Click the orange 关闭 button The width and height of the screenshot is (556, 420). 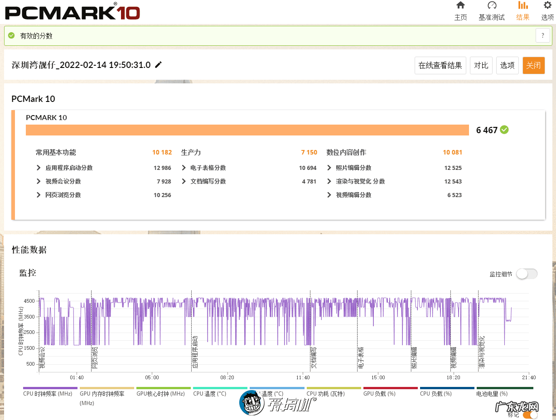click(533, 65)
